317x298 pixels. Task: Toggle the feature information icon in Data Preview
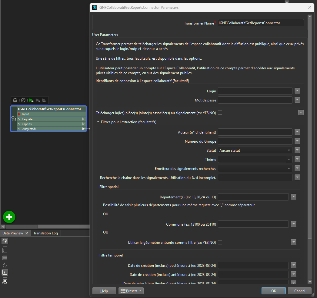[x=5, y=273]
